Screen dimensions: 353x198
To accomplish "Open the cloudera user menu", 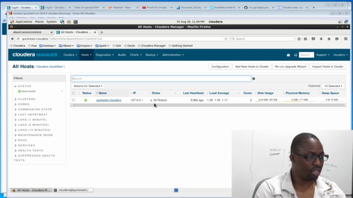I will [340, 55].
